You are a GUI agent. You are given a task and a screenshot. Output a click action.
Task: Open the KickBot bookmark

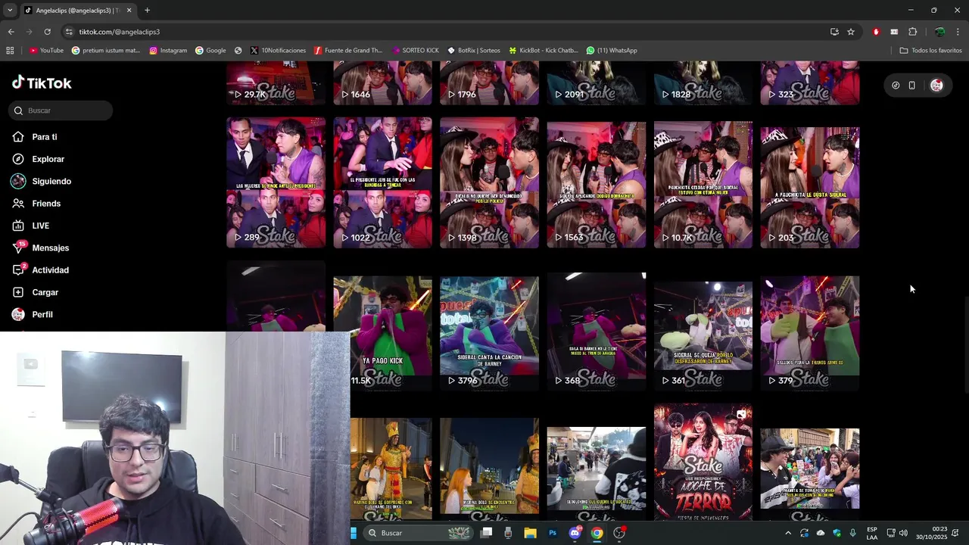[x=544, y=51]
